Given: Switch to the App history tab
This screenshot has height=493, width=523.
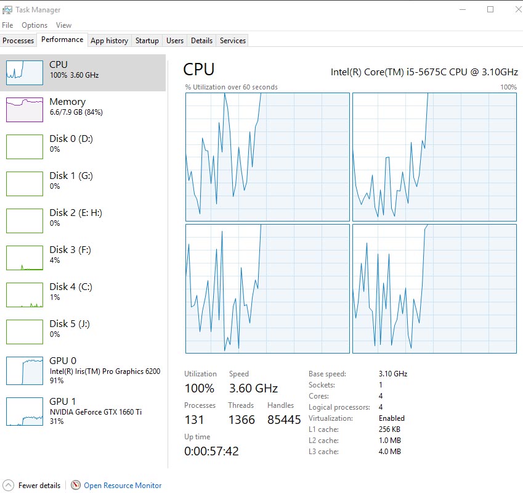Looking at the screenshot, I should [x=109, y=41].
